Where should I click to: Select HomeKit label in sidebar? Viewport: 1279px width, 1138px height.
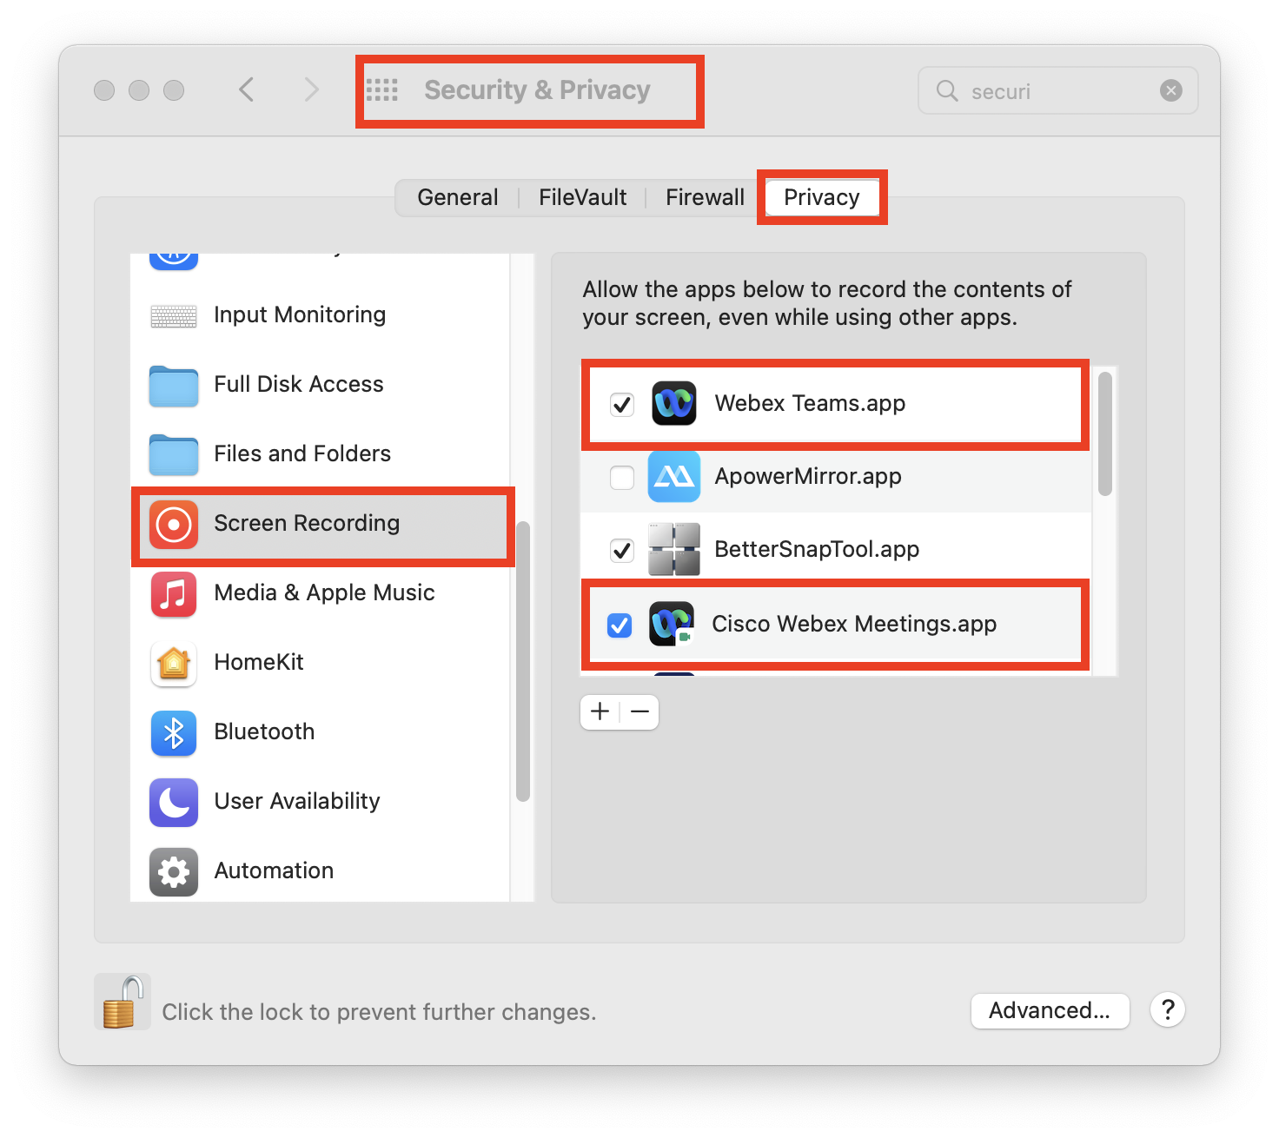(x=259, y=662)
